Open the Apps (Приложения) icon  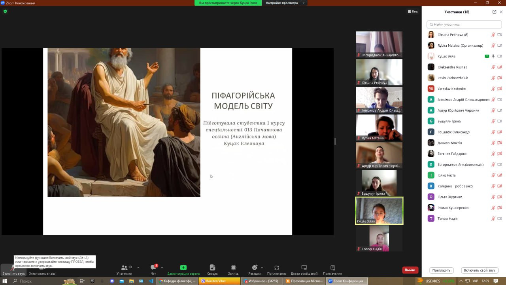pos(276,268)
